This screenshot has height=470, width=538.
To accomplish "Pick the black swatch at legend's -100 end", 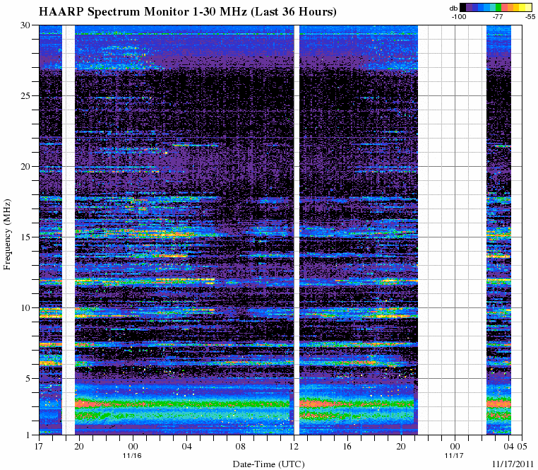I will click(463, 8).
